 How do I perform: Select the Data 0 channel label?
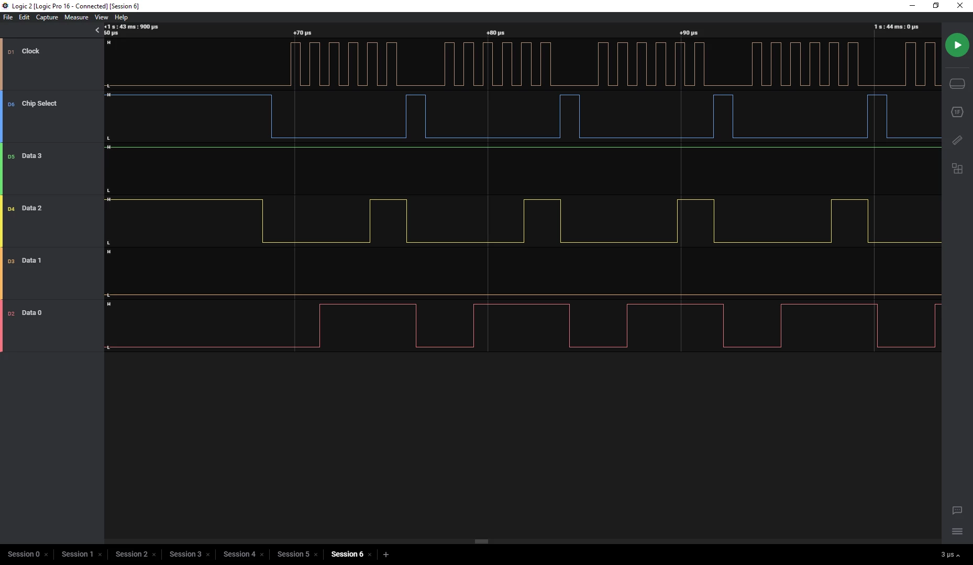point(31,313)
